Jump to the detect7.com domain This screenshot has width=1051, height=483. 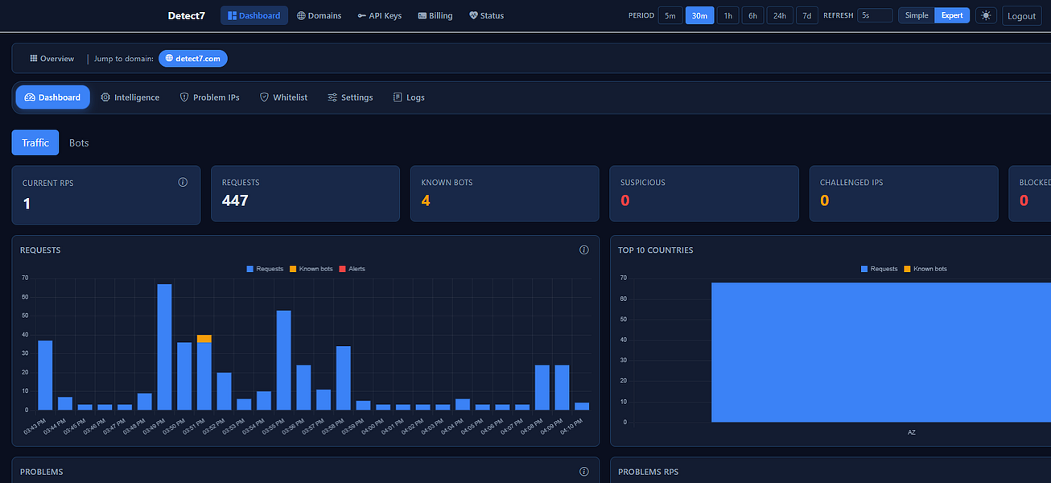193,58
